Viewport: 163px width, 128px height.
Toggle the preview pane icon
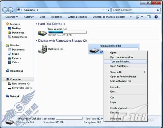[x=149, y=17]
